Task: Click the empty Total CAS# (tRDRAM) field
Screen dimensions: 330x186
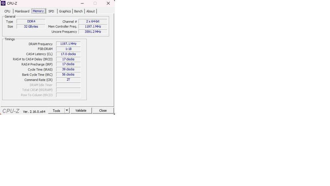Action: 68,90
